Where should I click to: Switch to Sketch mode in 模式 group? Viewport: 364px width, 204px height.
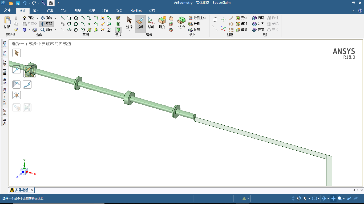118,18
